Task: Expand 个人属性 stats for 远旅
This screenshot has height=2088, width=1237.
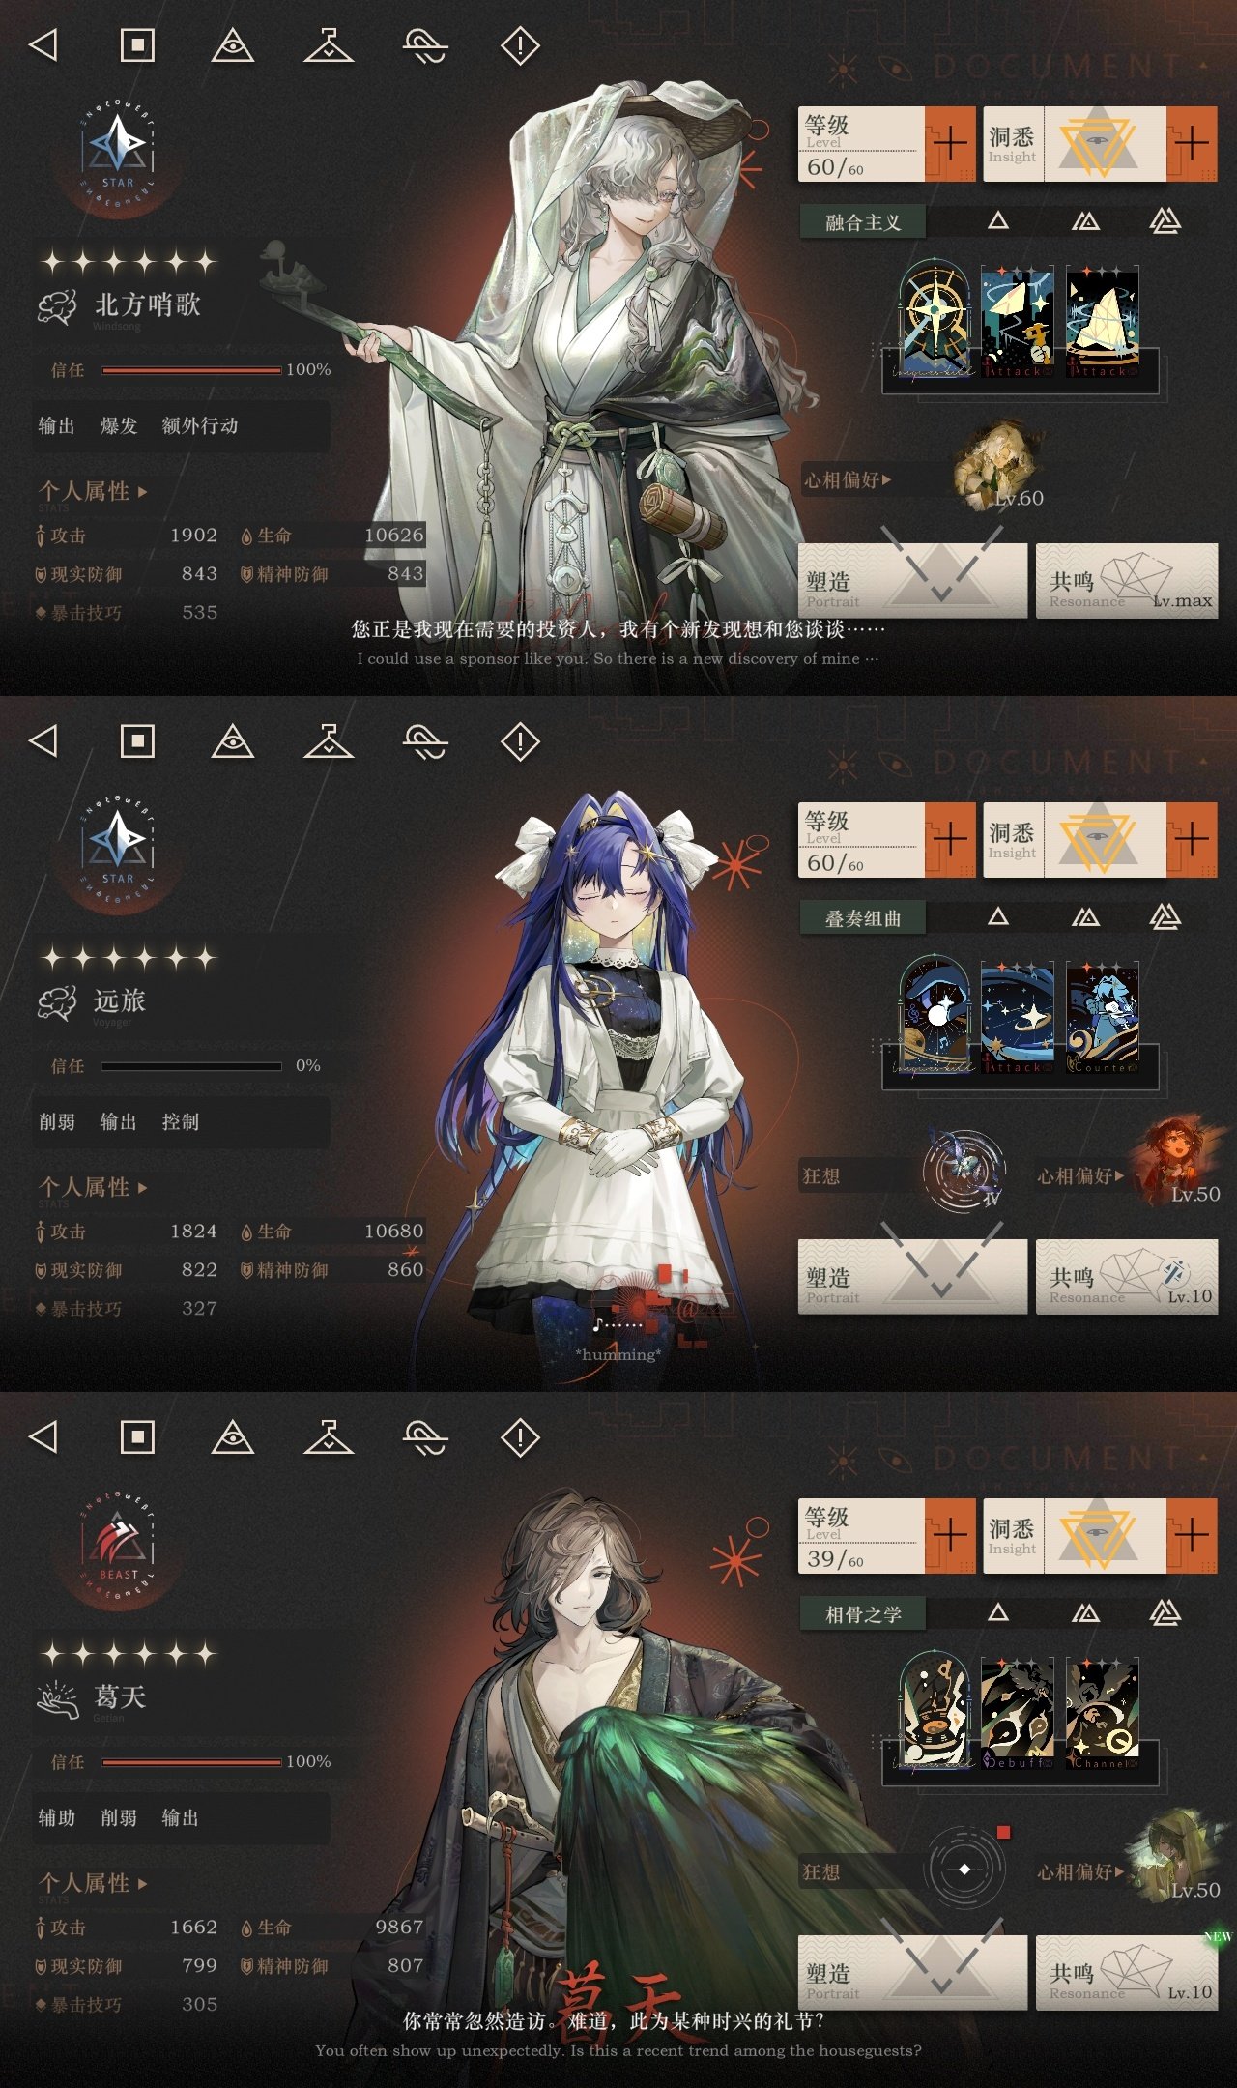Action: [93, 1187]
